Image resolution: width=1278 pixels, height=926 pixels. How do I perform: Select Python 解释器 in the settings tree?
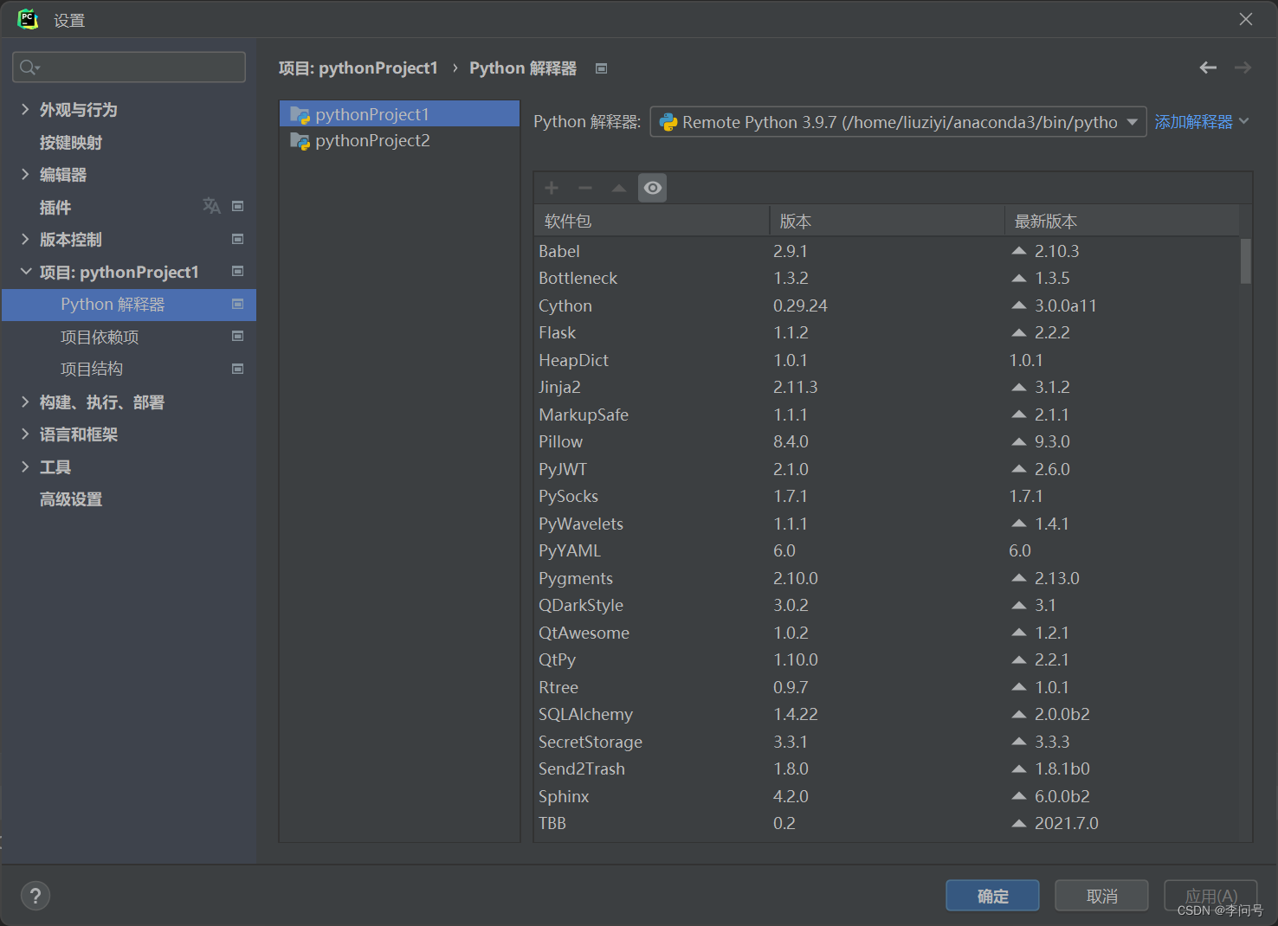(x=129, y=305)
